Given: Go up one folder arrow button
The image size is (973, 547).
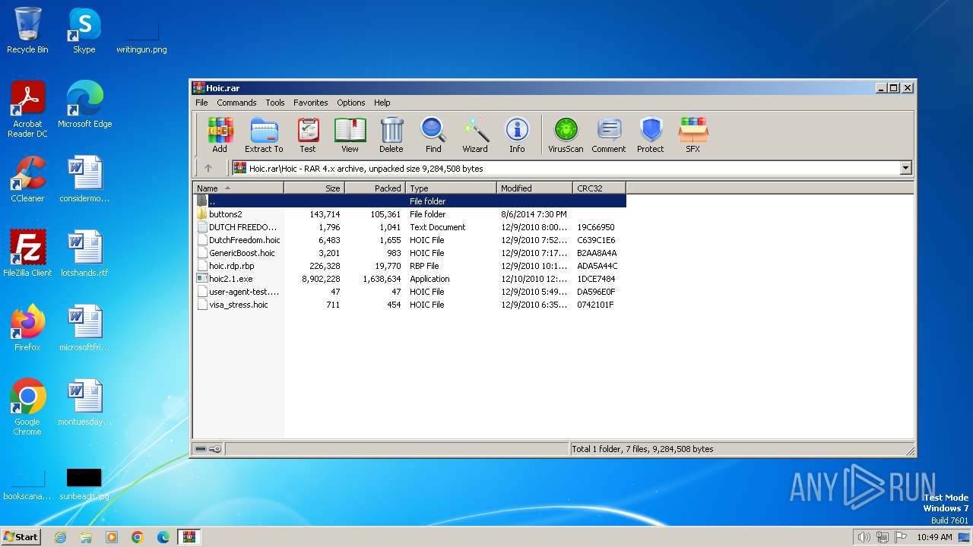Looking at the screenshot, I should click(208, 168).
